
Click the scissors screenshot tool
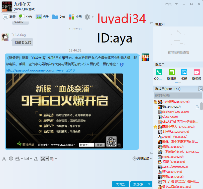point(43,158)
